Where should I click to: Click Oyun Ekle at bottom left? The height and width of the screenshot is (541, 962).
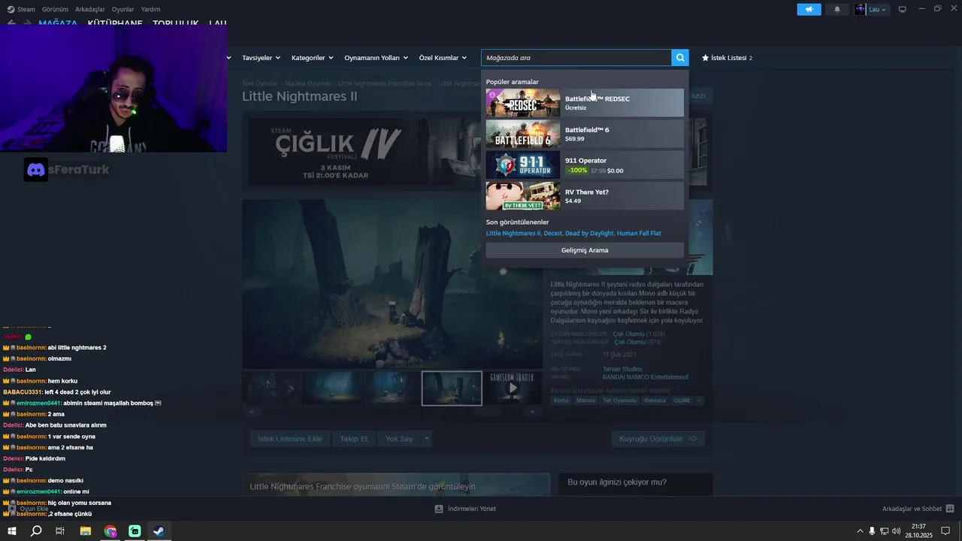[x=29, y=509]
